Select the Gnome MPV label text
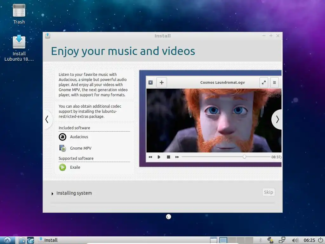Image resolution: width=325 pixels, height=244 pixels. pos(81,148)
